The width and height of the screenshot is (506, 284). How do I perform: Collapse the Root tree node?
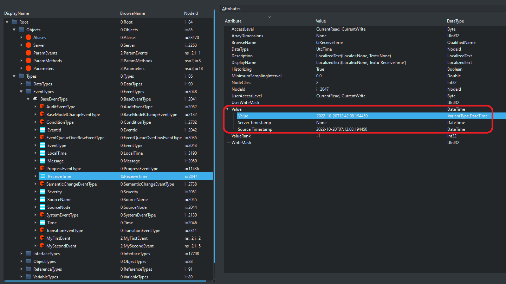point(7,22)
